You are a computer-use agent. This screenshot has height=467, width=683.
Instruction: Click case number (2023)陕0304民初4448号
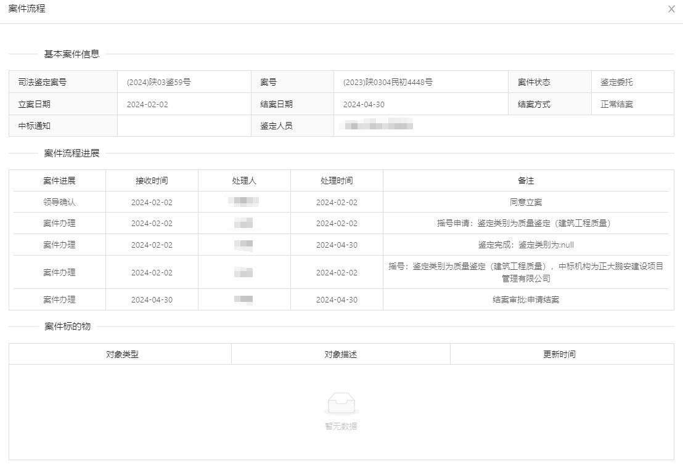click(x=387, y=82)
